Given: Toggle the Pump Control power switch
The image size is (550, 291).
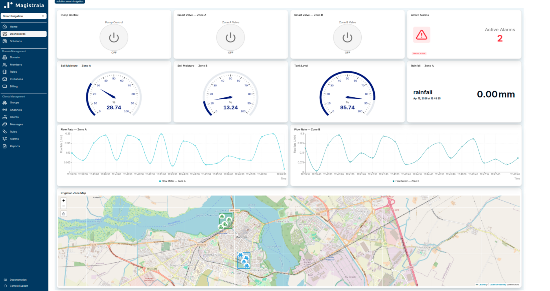Looking at the screenshot, I should 114,37.
